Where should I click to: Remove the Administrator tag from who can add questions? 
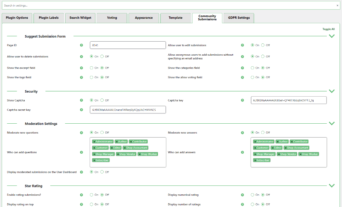tap(94, 142)
